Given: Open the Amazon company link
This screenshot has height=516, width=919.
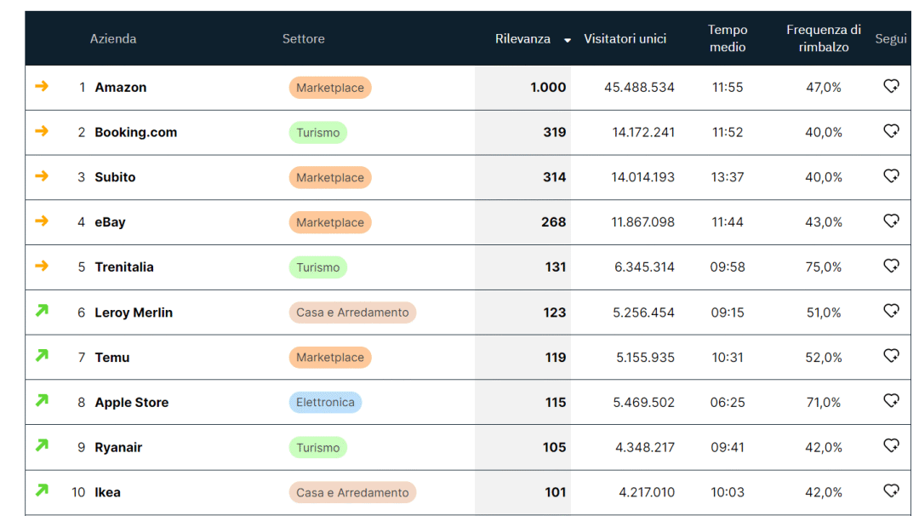Looking at the screenshot, I should click(120, 88).
